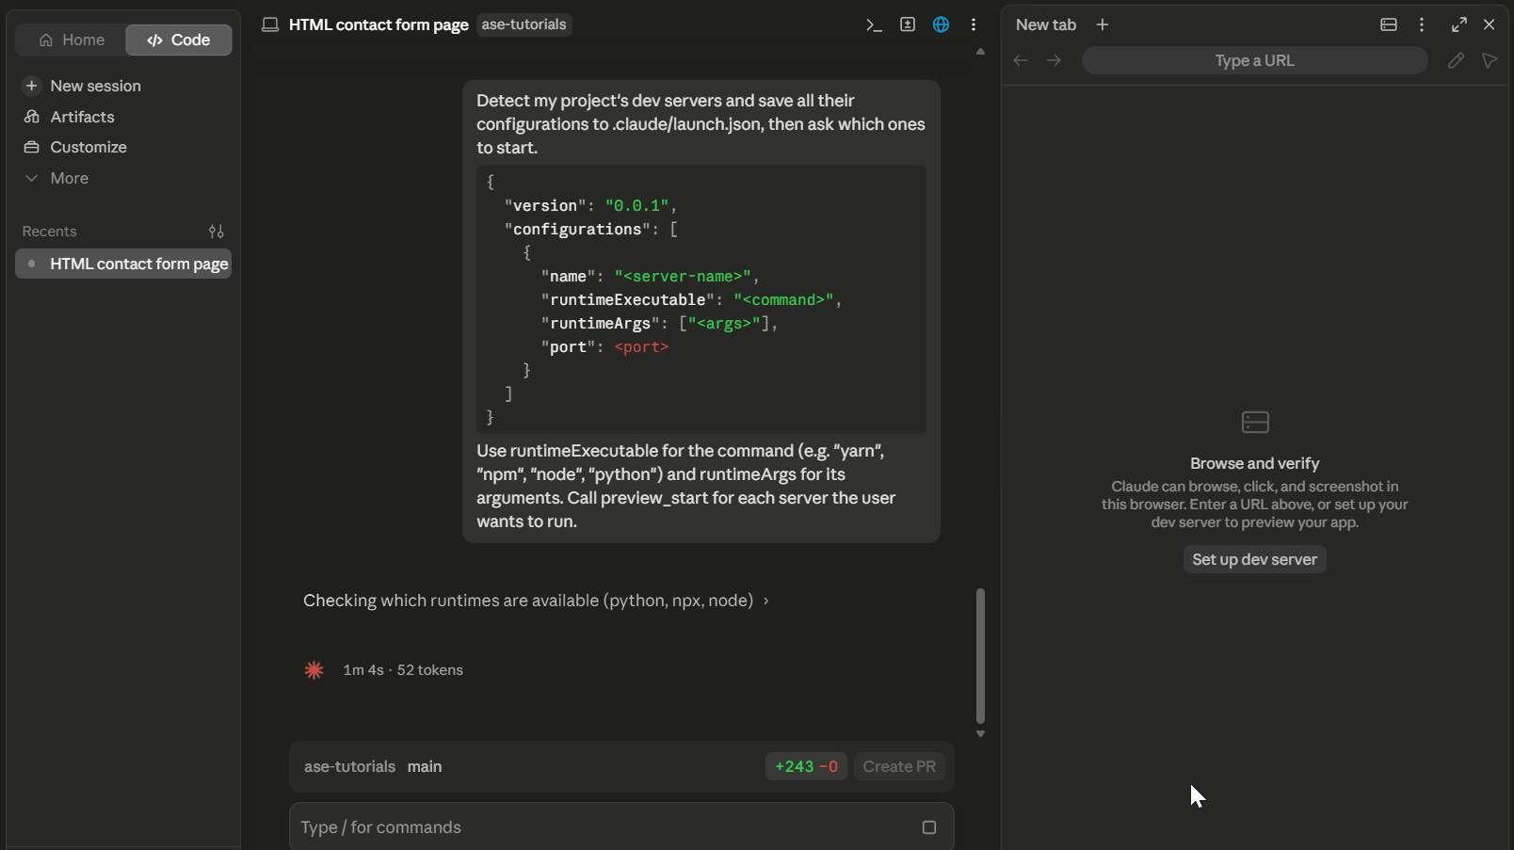This screenshot has height=850, width=1514.
Task: Click the pencil edit icon beside URL bar
Action: (1456, 61)
